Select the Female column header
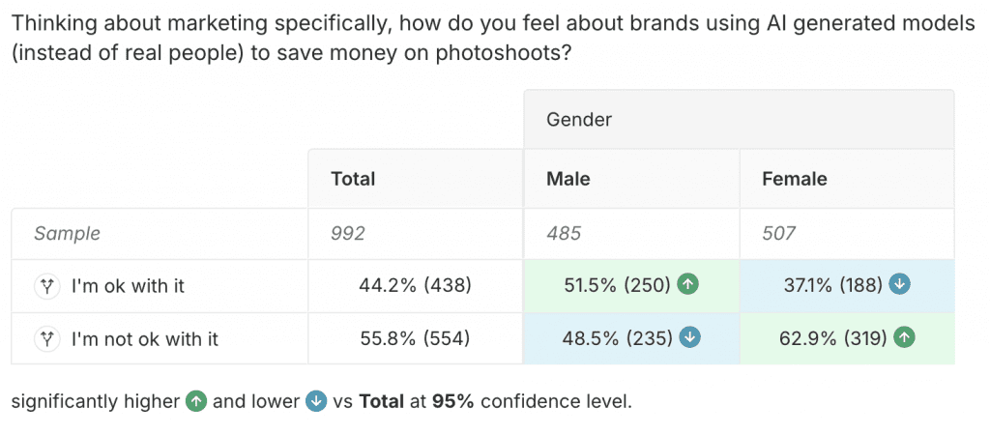The image size is (990, 434). 795,179
